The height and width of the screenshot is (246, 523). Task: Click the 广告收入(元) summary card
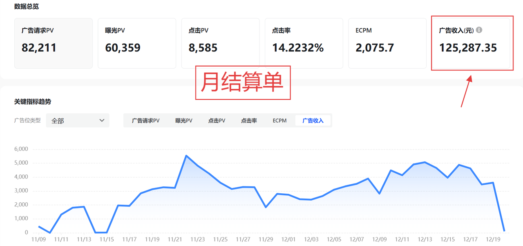tap(472, 43)
